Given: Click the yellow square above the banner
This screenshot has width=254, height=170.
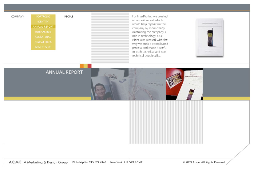Looking at the screenshot, I should pos(85,66).
